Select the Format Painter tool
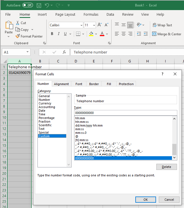184x208 pixels. coord(29,36)
